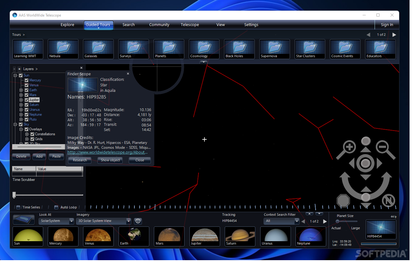Zoom out with the minus magnifier icon
This screenshot has height=262, width=412.
(x=382, y=147)
